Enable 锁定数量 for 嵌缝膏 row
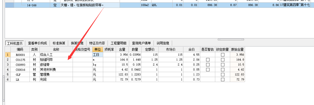The height and width of the screenshot is (105, 314). coord(223,65)
